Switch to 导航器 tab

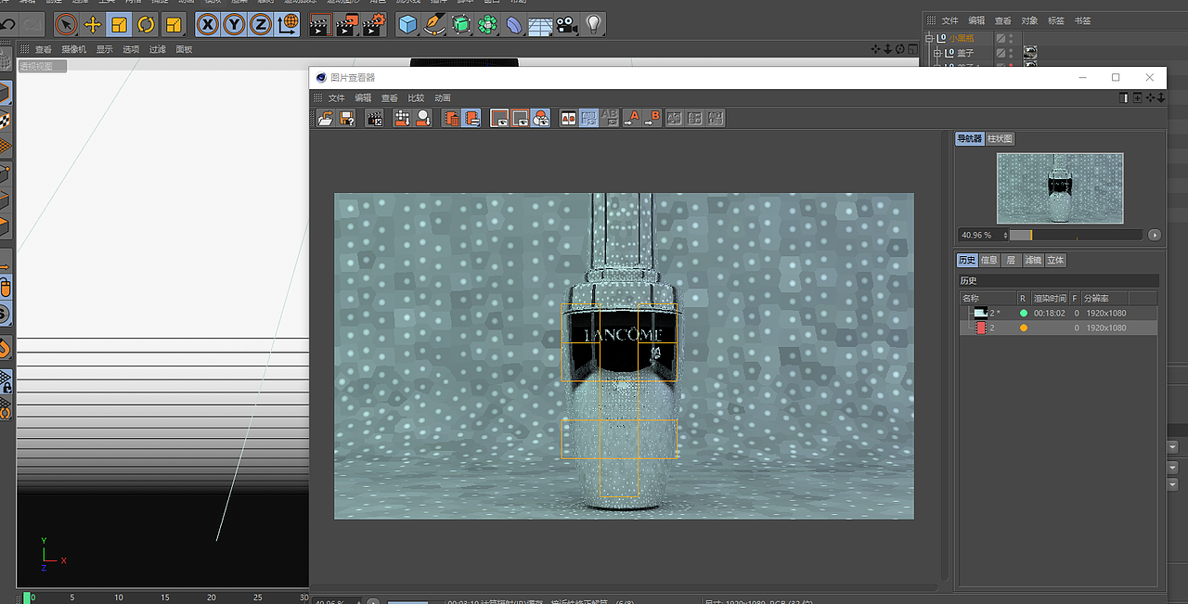point(969,138)
